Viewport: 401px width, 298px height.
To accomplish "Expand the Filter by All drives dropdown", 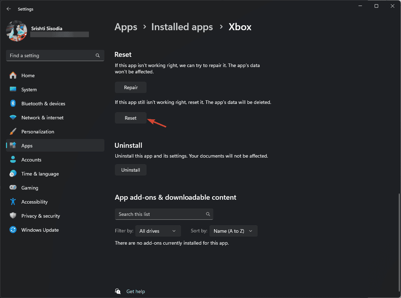I will (158, 231).
